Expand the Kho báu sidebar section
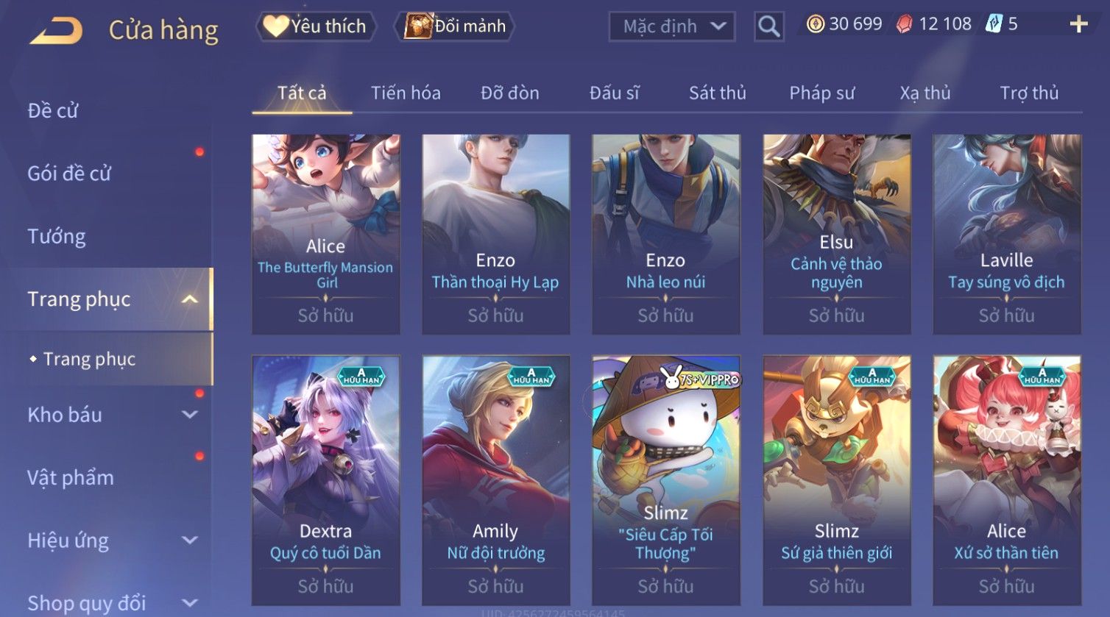Image resolution: width=1110 pixels, height=617 pixels. 189,415
